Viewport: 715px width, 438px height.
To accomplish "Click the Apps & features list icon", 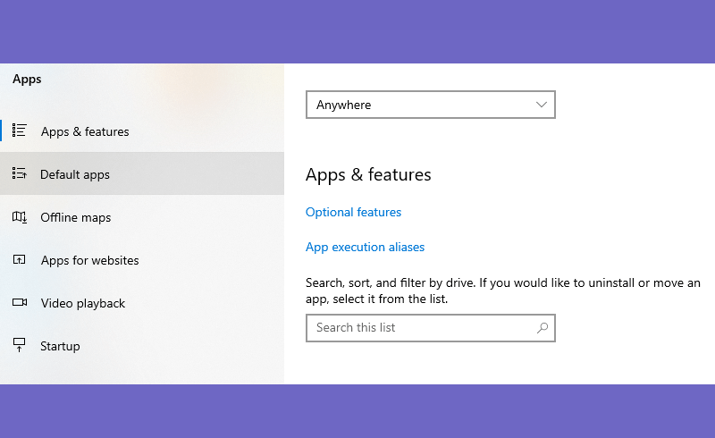I will pyautogui.click(x=19, y=131).
